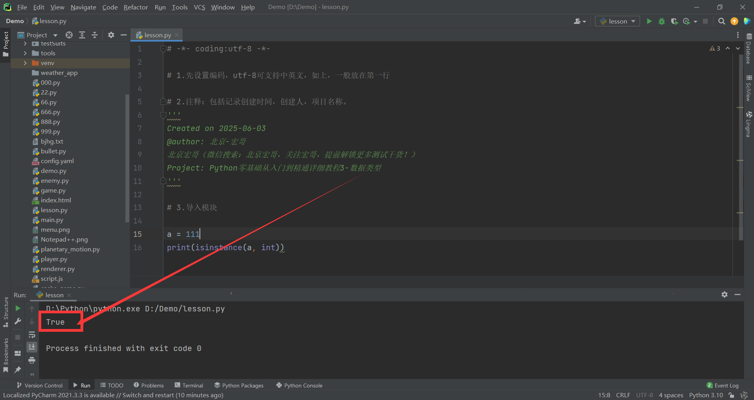Open the Event Log
Viewport: 754px width, 400px height.
[723, 385]
